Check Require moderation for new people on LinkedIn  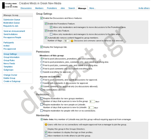(42, 105)
